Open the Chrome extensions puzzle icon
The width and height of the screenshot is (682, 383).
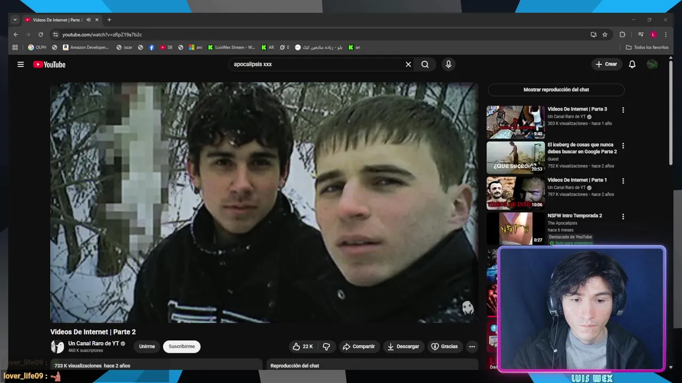point(622,35)
